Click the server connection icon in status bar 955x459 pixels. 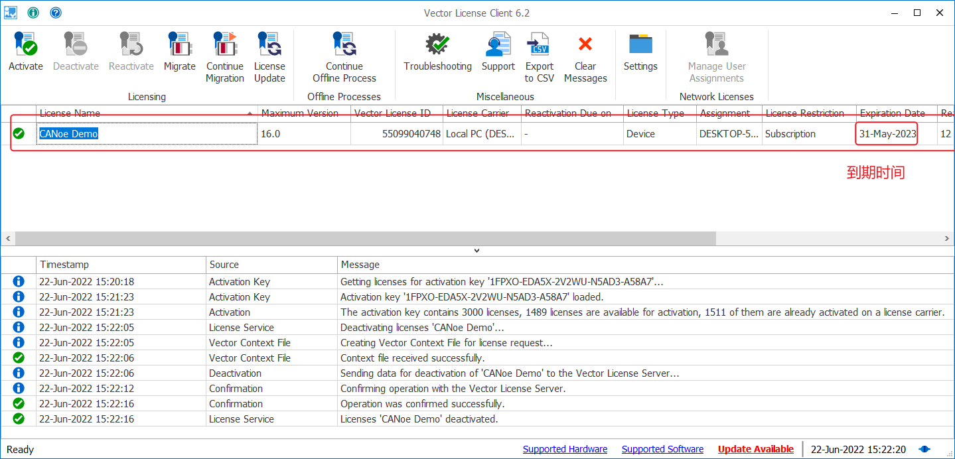pos(924,449)
